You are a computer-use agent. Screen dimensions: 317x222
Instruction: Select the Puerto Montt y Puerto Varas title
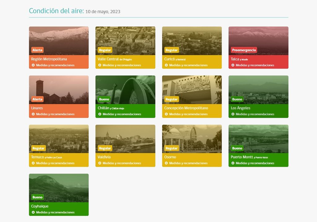(x=250, y=157)
